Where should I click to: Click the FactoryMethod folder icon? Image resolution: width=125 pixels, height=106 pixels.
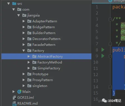(x=34, y=62)
